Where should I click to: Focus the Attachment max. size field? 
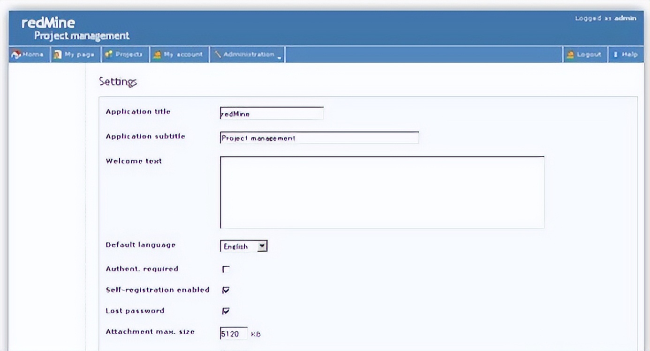coord(234,333)
